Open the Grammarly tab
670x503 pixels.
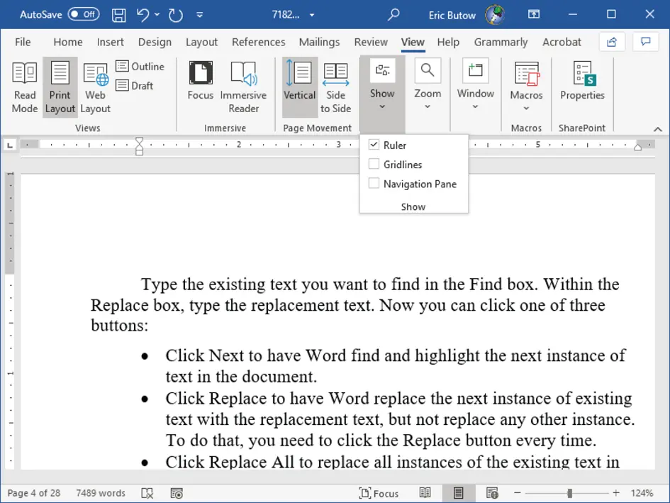(501, 42)
